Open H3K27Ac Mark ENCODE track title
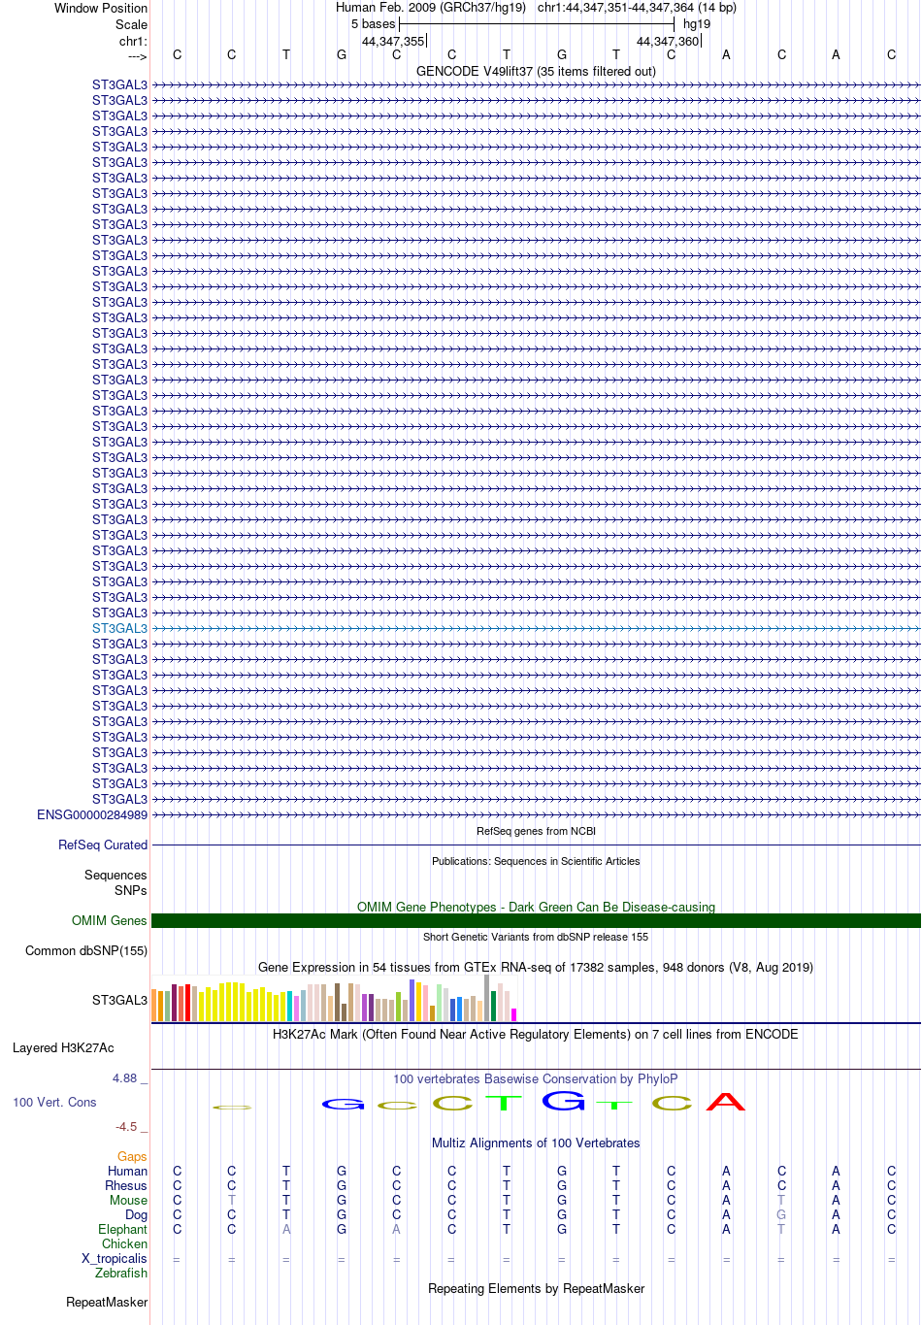This screenshot has height=1325, width=922. point(536,1034)
